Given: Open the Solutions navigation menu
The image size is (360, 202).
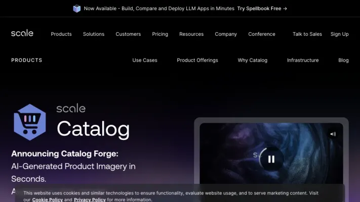Looking at the screenshot, I should pos(94,34).
